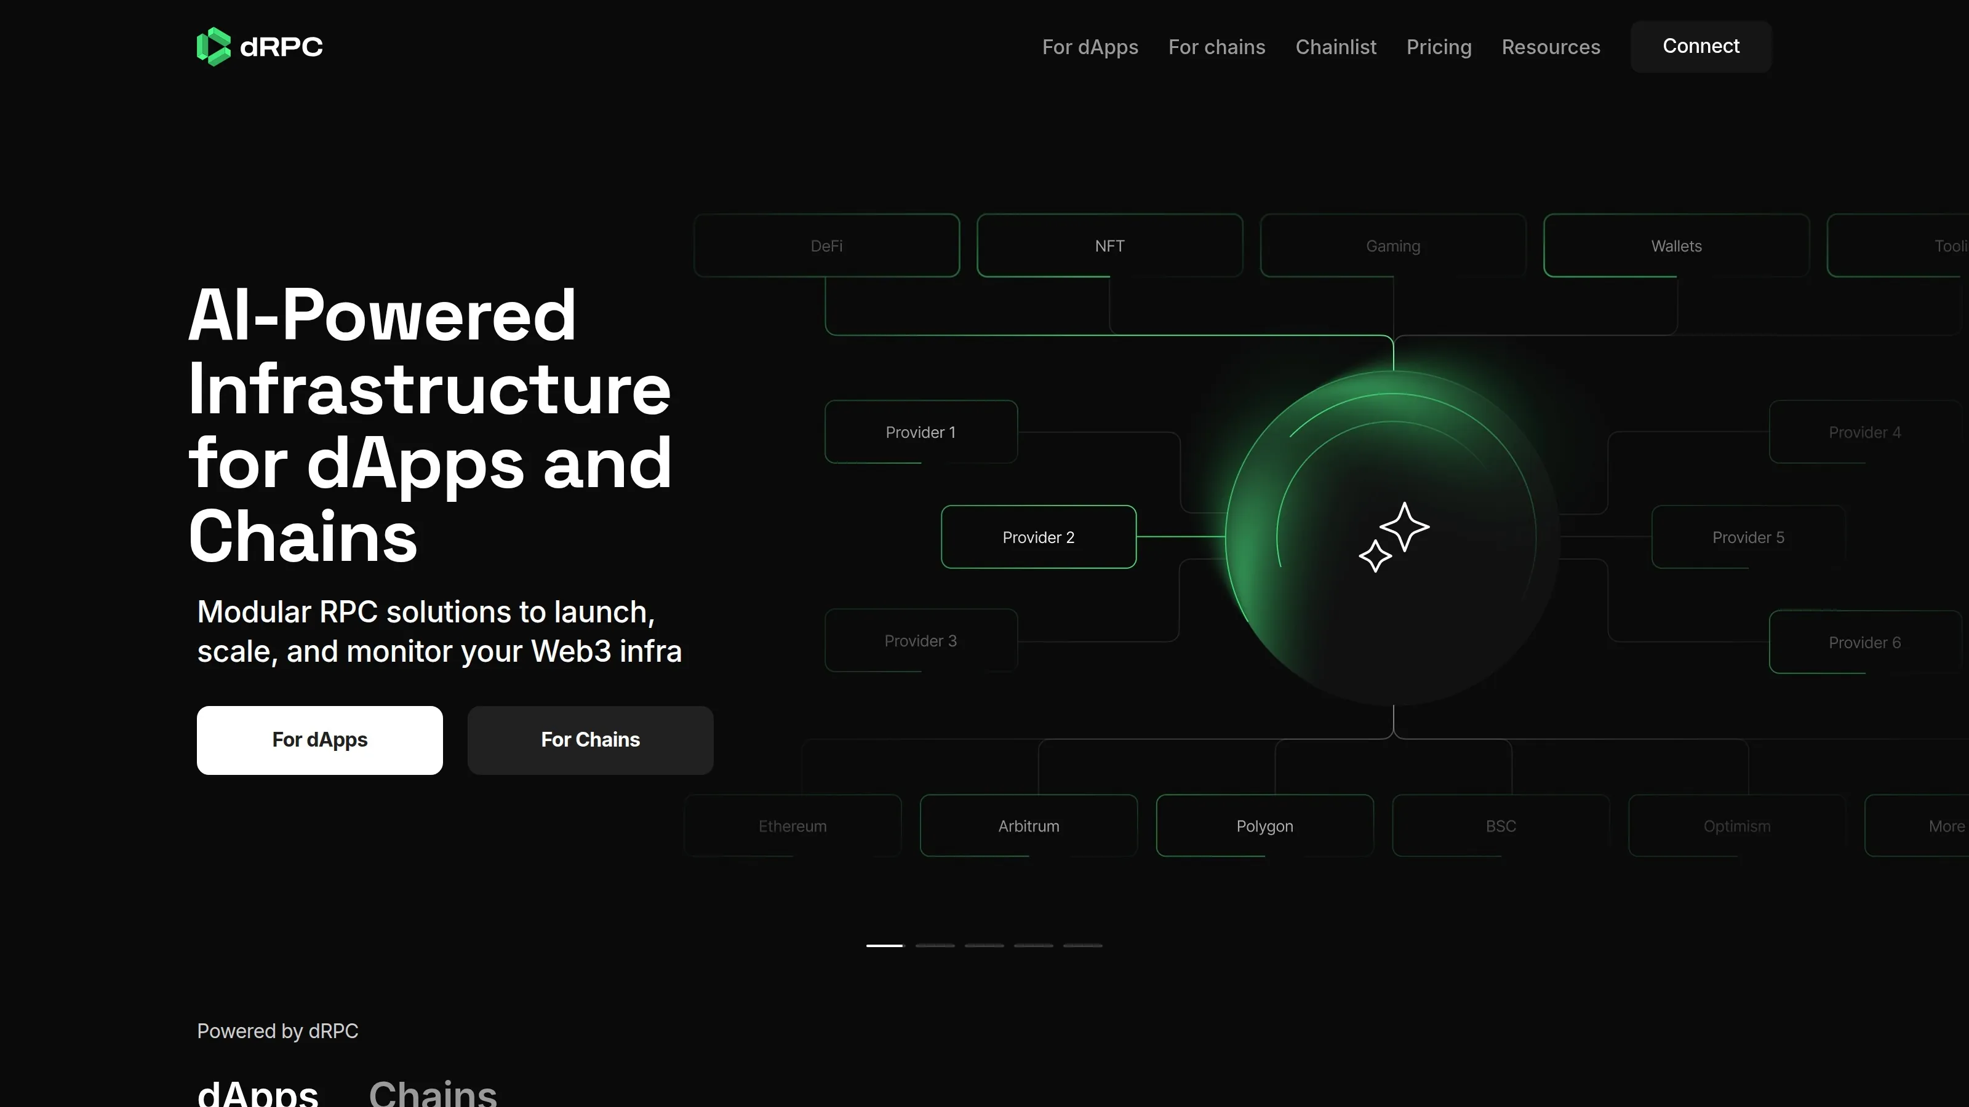The image size is (1969, 1107).
Task: Click the dRPC logo icon
Action: [x=214, y=47]
